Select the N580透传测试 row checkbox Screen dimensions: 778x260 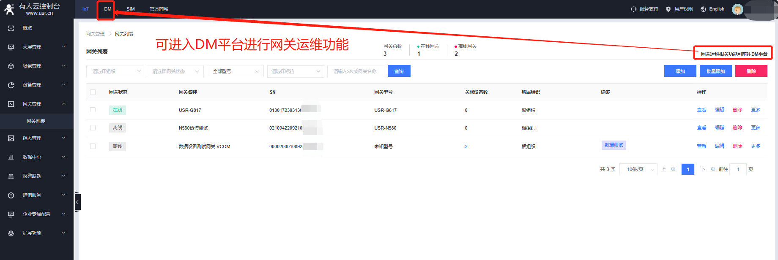[x=93, y=127]
